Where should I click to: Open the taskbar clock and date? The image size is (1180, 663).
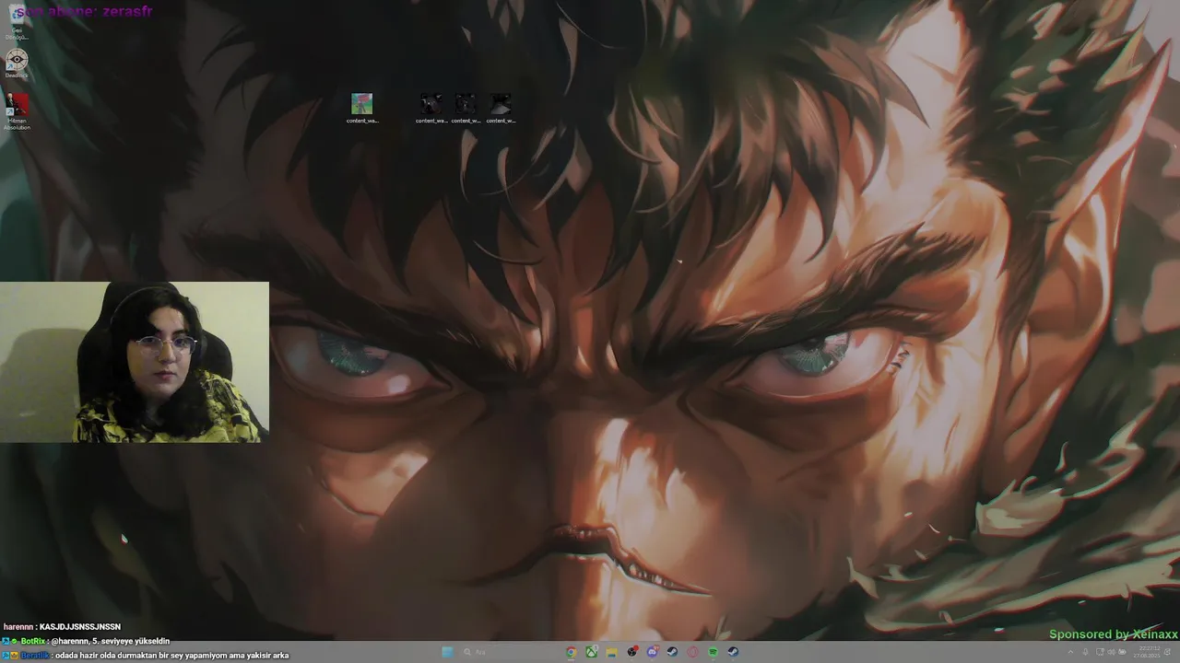point(1147,652)
